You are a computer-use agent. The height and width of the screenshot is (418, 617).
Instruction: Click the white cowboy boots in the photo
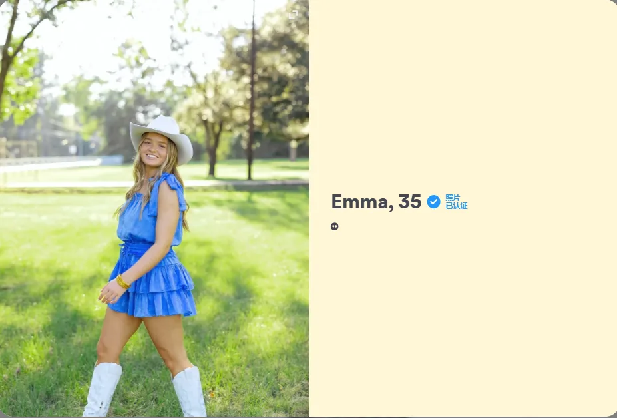pyautogui.click(x=144, y=389)
